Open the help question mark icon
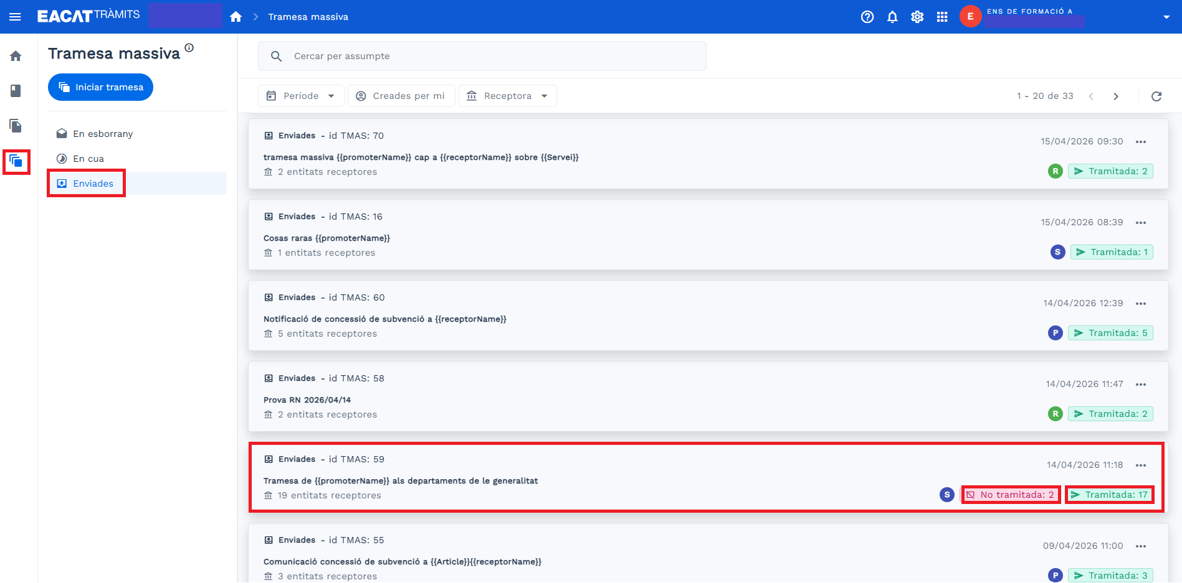Image resolution: width=1182 pixels, height=583 pixels. [x=867, y=17]
